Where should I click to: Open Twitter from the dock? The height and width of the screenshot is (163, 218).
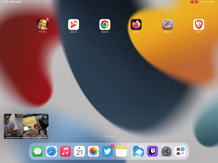107,151
